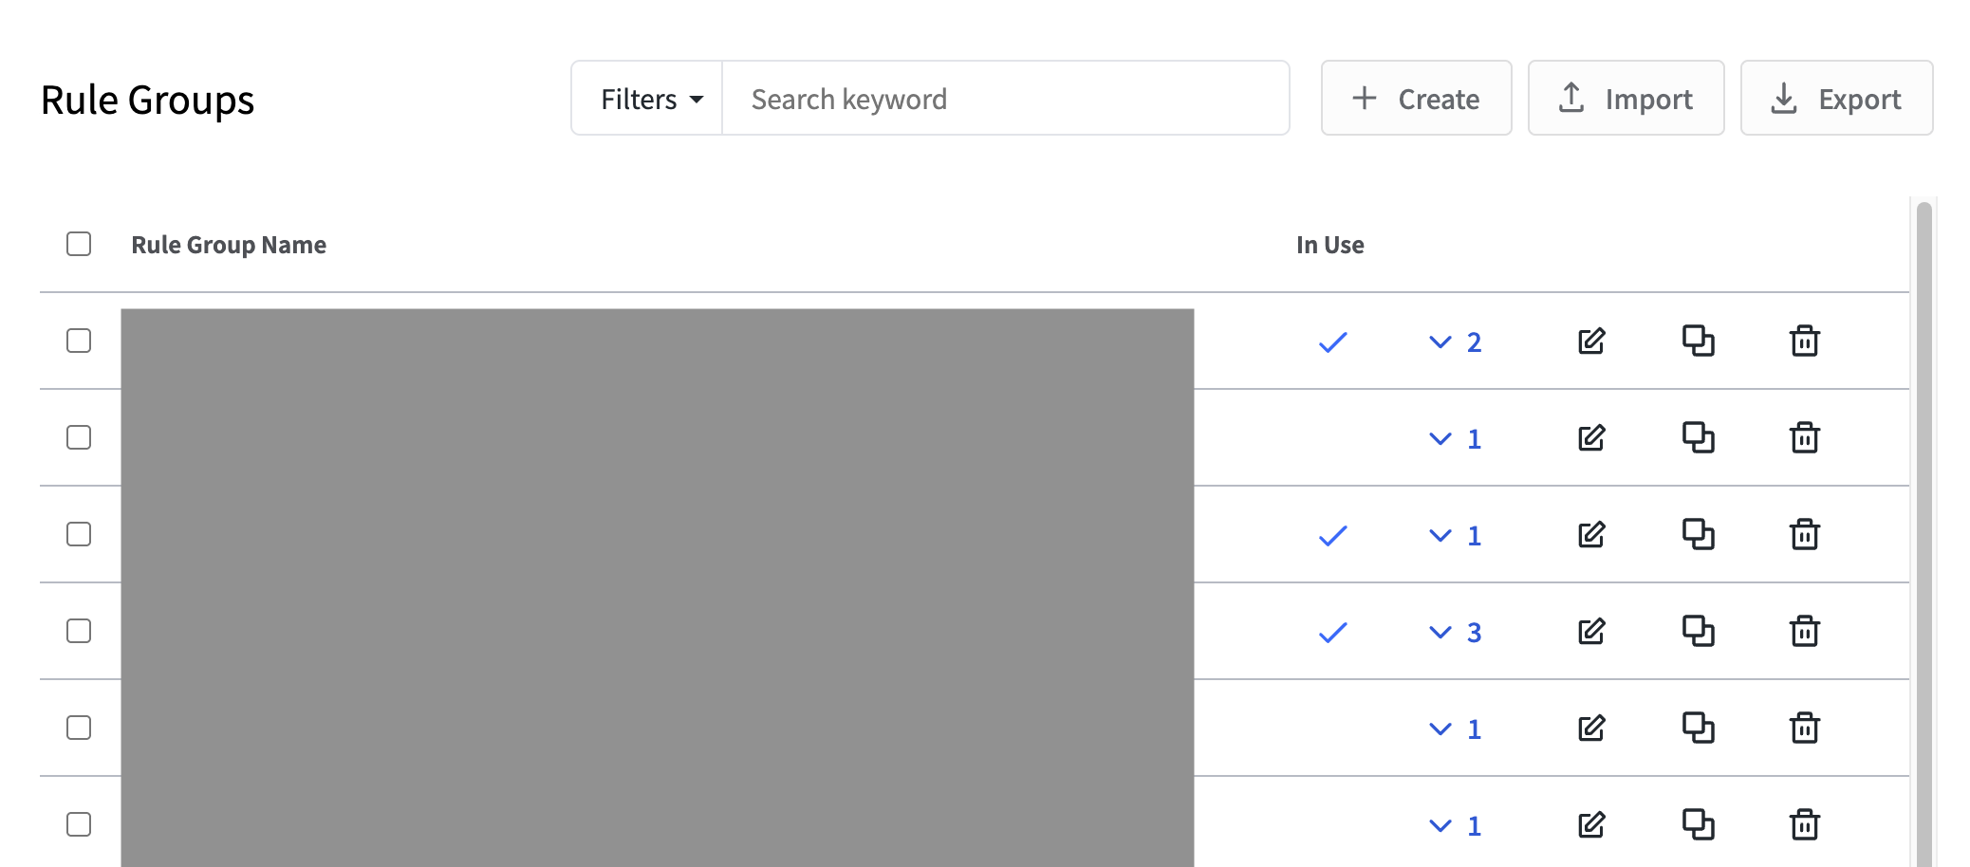The height and width of the screenshot is (867, 1970).
Task: Duplicate the rule group in the sixth row
Action: (1699, 825)
